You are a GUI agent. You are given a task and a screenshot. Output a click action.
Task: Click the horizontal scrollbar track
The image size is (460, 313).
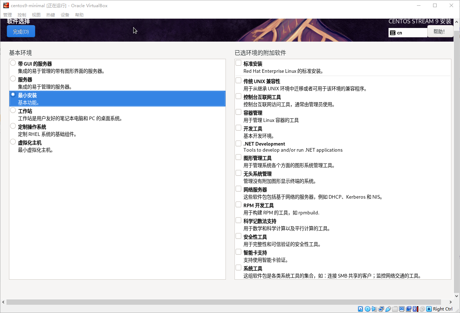[227, 302]
